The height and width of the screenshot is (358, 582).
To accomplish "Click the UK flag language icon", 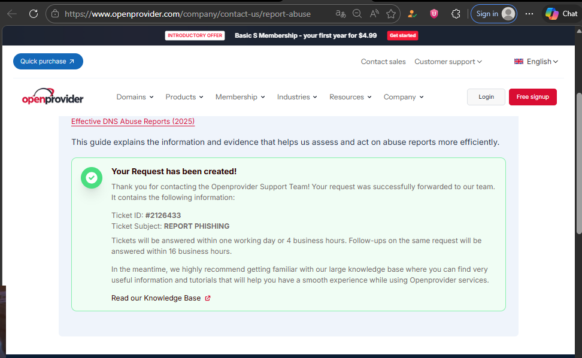I will [519, 62].
